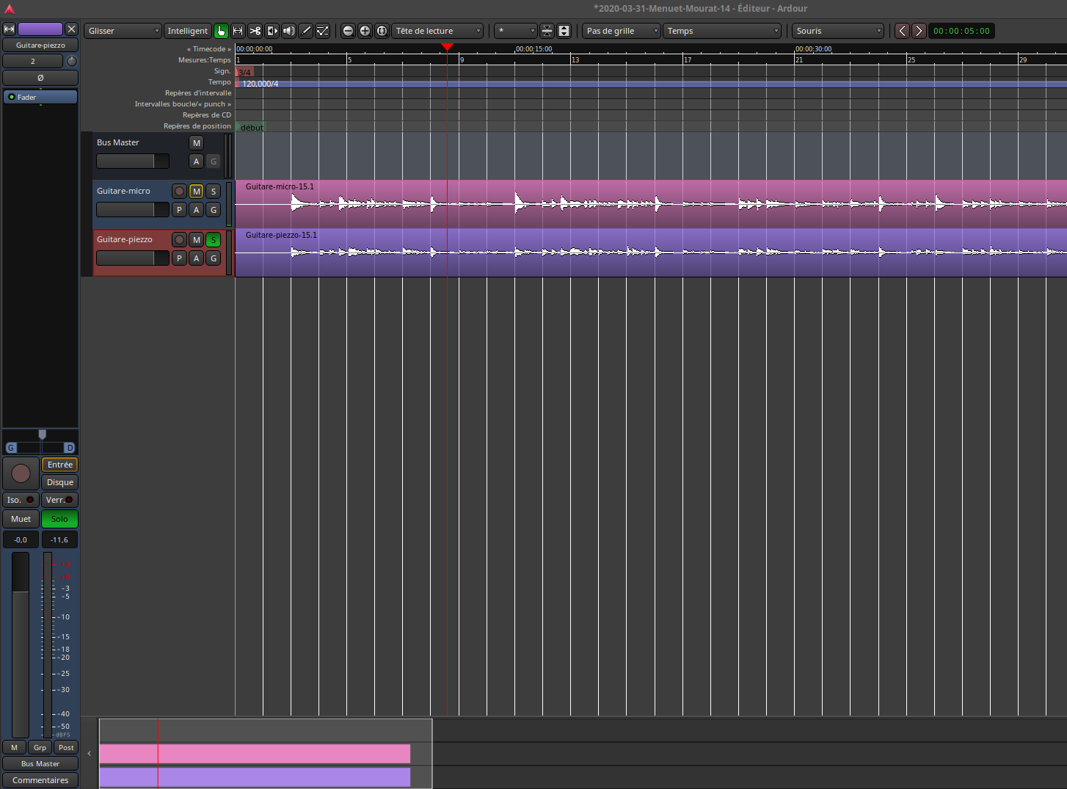The height and width of the screenshot is (789, 1067).
Task: Toggle Solo on Guitare-piezzo track
Action: tap(213, 240)
